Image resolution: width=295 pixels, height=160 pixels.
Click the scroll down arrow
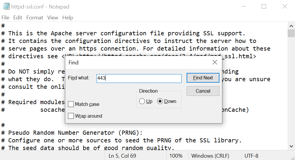[x=291, y=146]
